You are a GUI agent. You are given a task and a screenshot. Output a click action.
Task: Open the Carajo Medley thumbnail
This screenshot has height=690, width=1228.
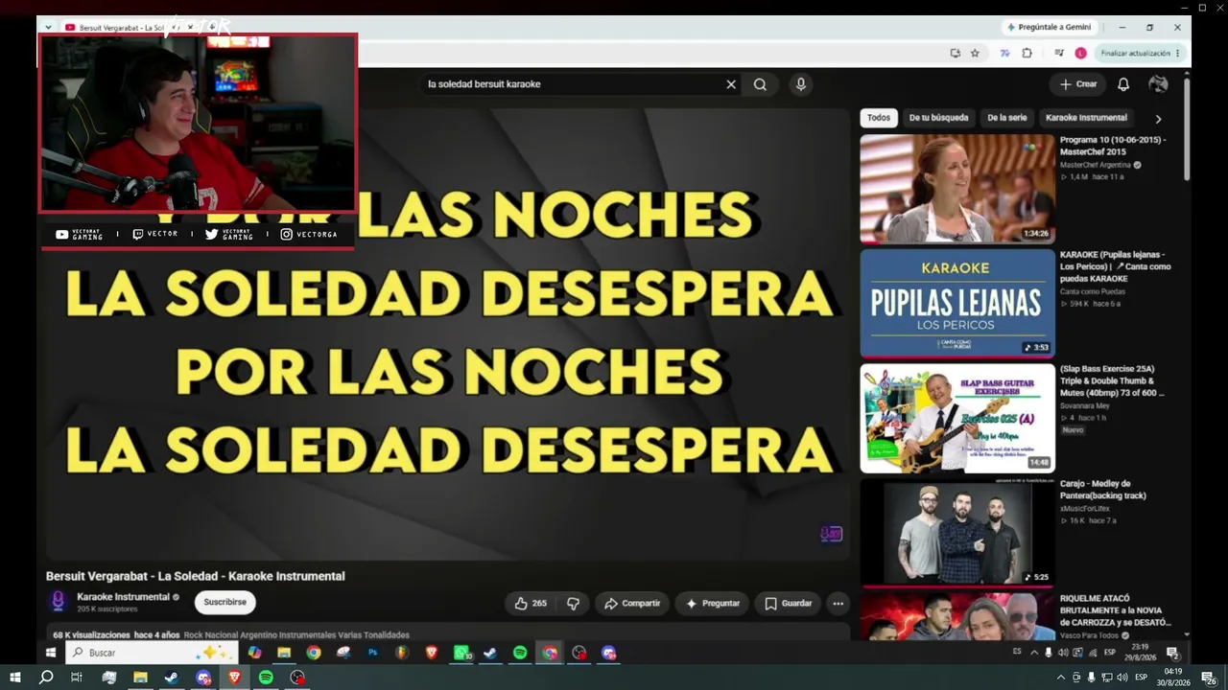(x=957, y=533)
